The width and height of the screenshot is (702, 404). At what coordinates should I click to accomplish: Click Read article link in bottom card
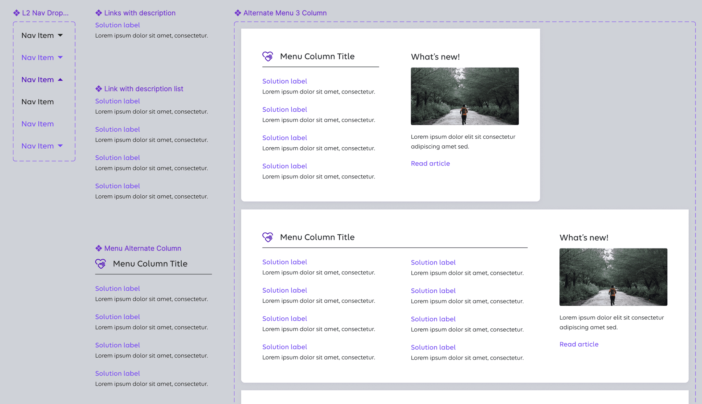click(579, 344)
